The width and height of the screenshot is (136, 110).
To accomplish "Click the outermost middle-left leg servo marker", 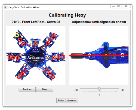I will coord(10,57).
